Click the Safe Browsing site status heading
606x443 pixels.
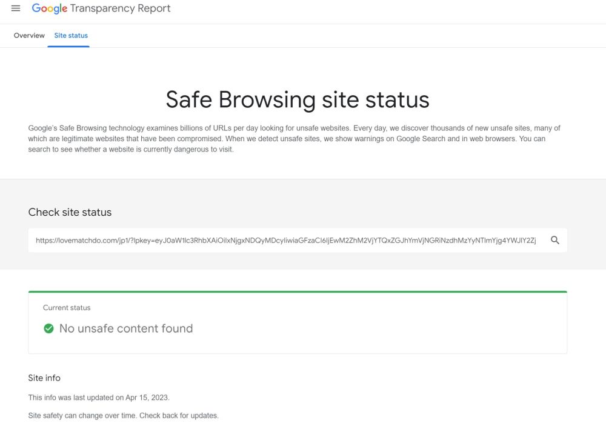pos(297,99)
